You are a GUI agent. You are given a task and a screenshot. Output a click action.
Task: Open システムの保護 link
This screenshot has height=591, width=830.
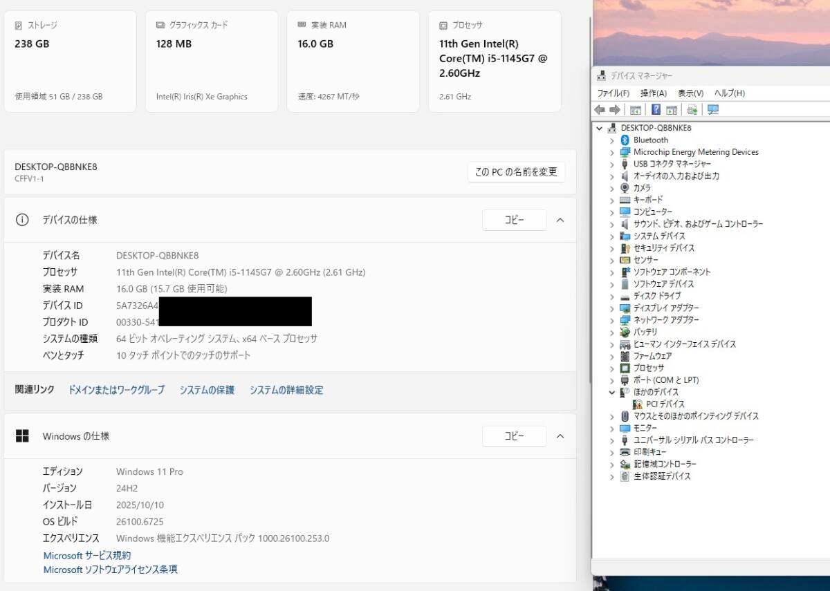point(207,390)
